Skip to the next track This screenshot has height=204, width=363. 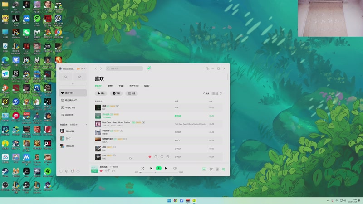point(166,168)
